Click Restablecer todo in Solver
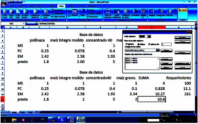The height and width of the screenshot is (124, 198). coord(182,63)
